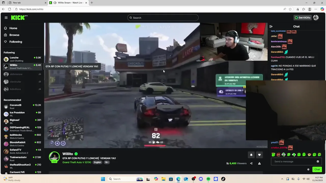Open Spotify from the taskbar
The height and width of the screenshot is (183, 326).
[x=208, y=179]
